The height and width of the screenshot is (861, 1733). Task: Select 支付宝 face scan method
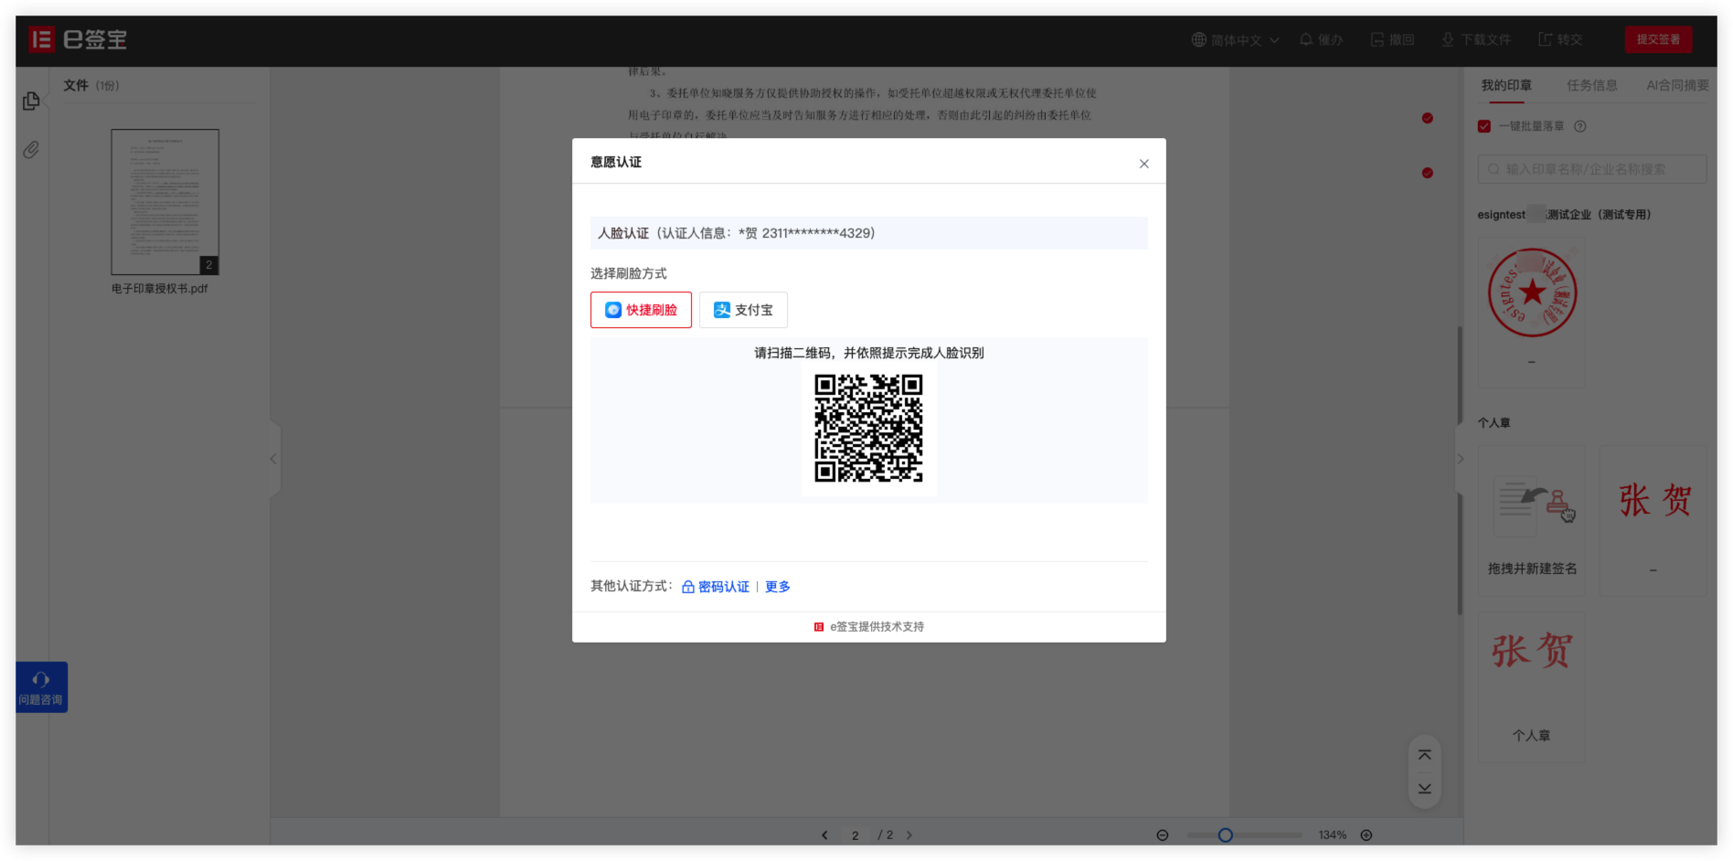pyautogui.click(x=743, y=310)
